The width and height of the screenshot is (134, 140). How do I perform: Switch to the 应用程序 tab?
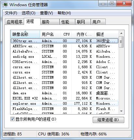(x=14, y=22)
